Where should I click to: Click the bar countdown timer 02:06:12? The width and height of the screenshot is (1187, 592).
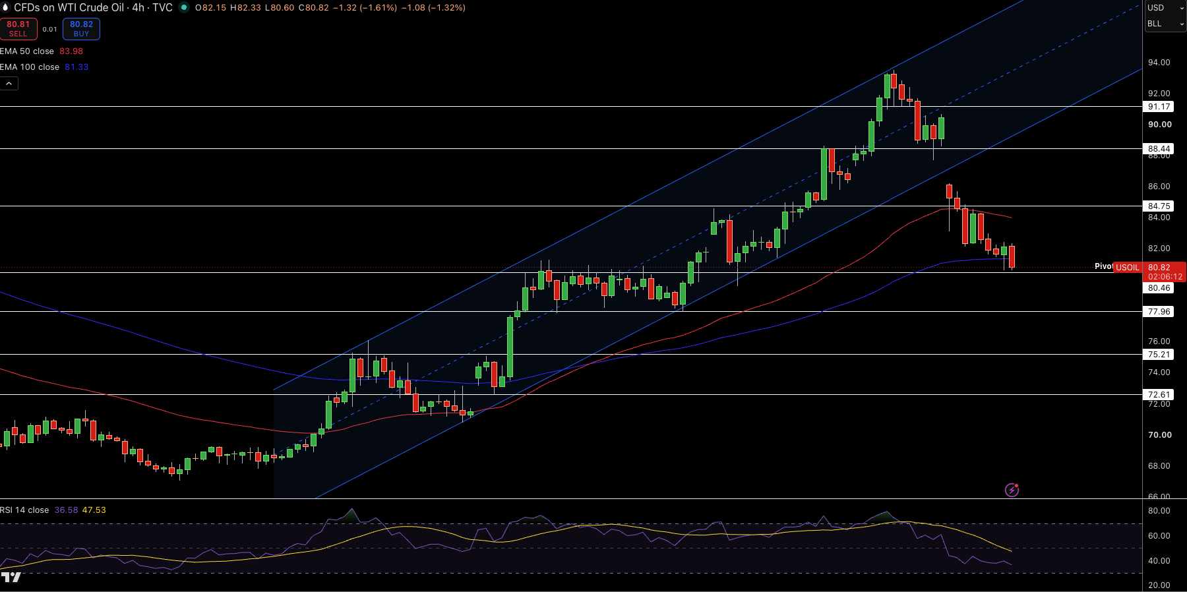click(1165, 277)
